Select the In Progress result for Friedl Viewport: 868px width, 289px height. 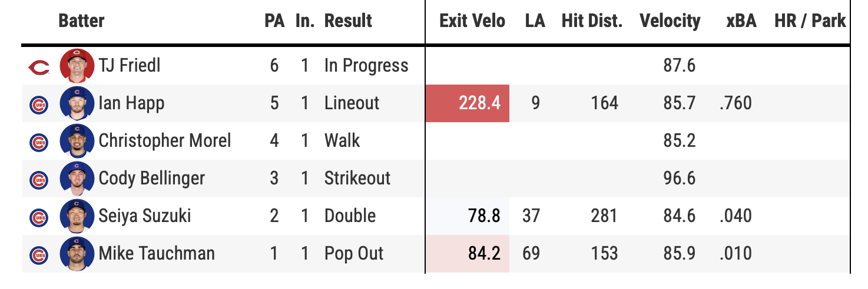point(366,66)
